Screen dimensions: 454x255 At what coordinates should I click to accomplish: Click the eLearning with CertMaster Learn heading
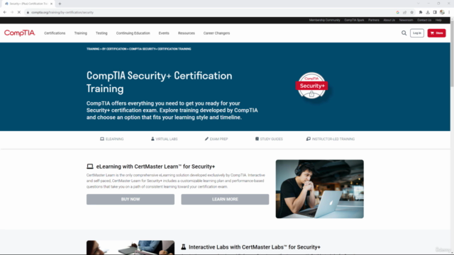(x=155, y=166)
